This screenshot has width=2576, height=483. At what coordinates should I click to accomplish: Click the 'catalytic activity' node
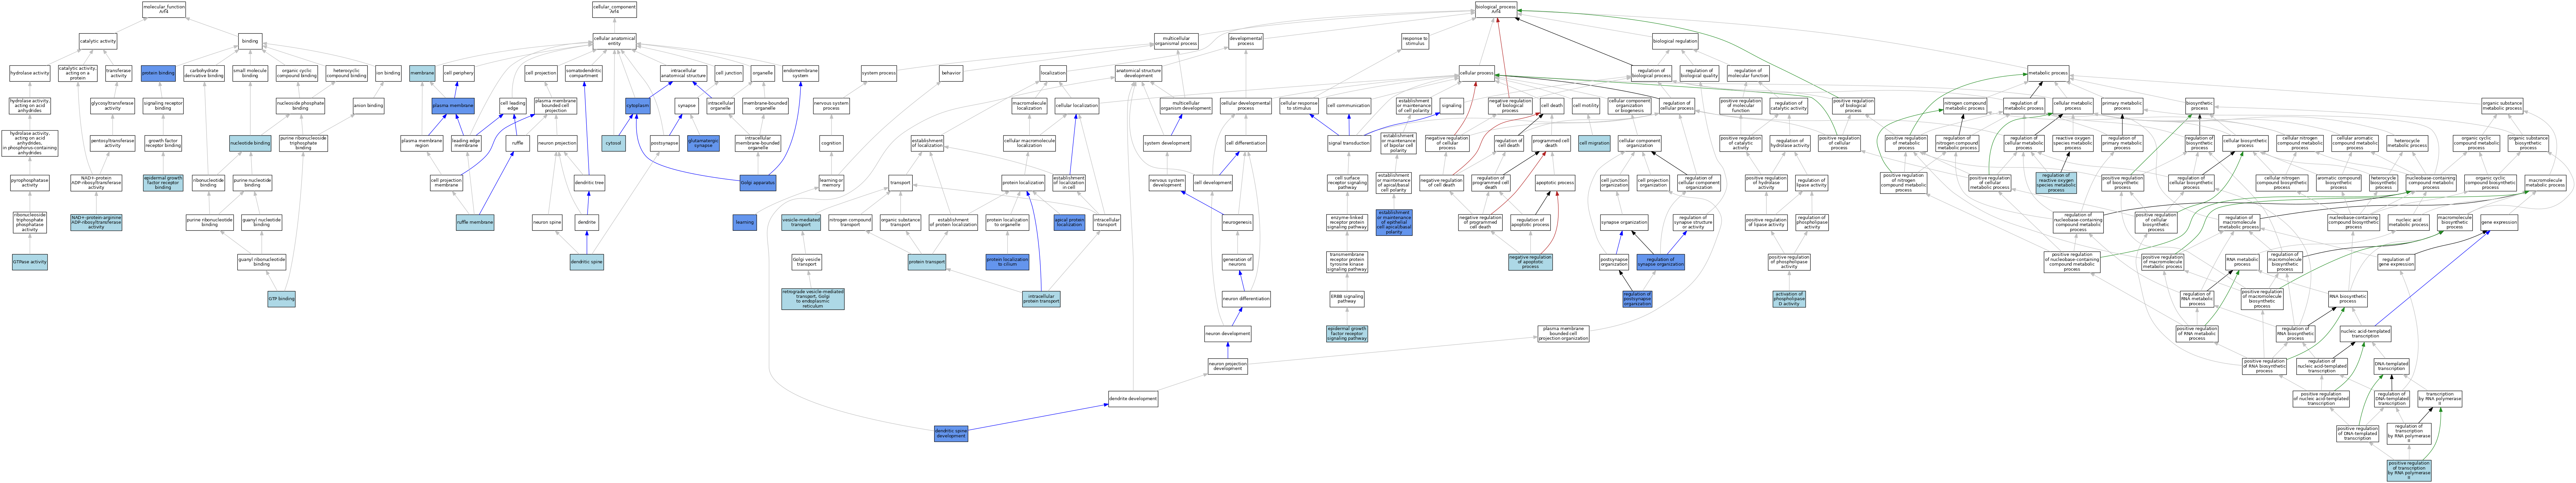pos(98,41)
